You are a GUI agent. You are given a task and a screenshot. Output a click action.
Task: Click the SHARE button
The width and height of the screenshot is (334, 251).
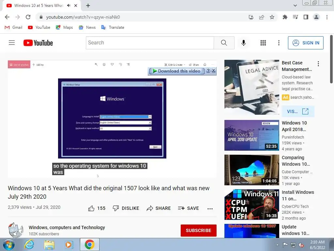point(159,208)
